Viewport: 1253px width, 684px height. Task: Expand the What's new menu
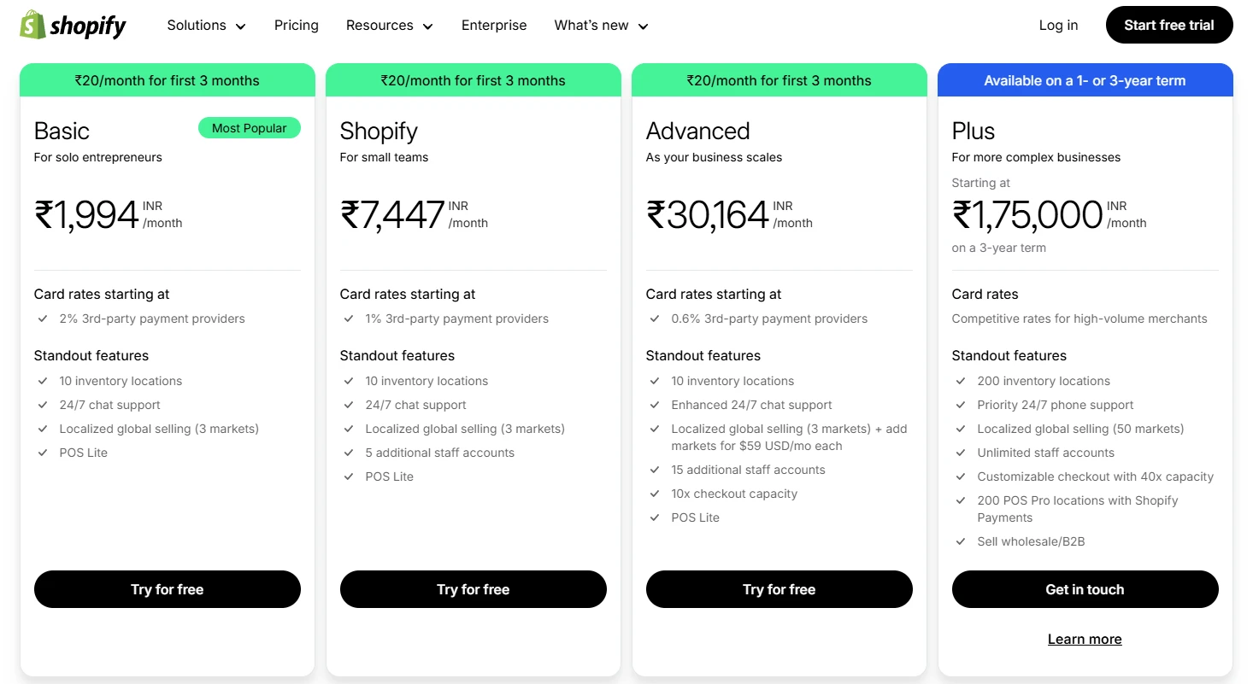[601, 26]
